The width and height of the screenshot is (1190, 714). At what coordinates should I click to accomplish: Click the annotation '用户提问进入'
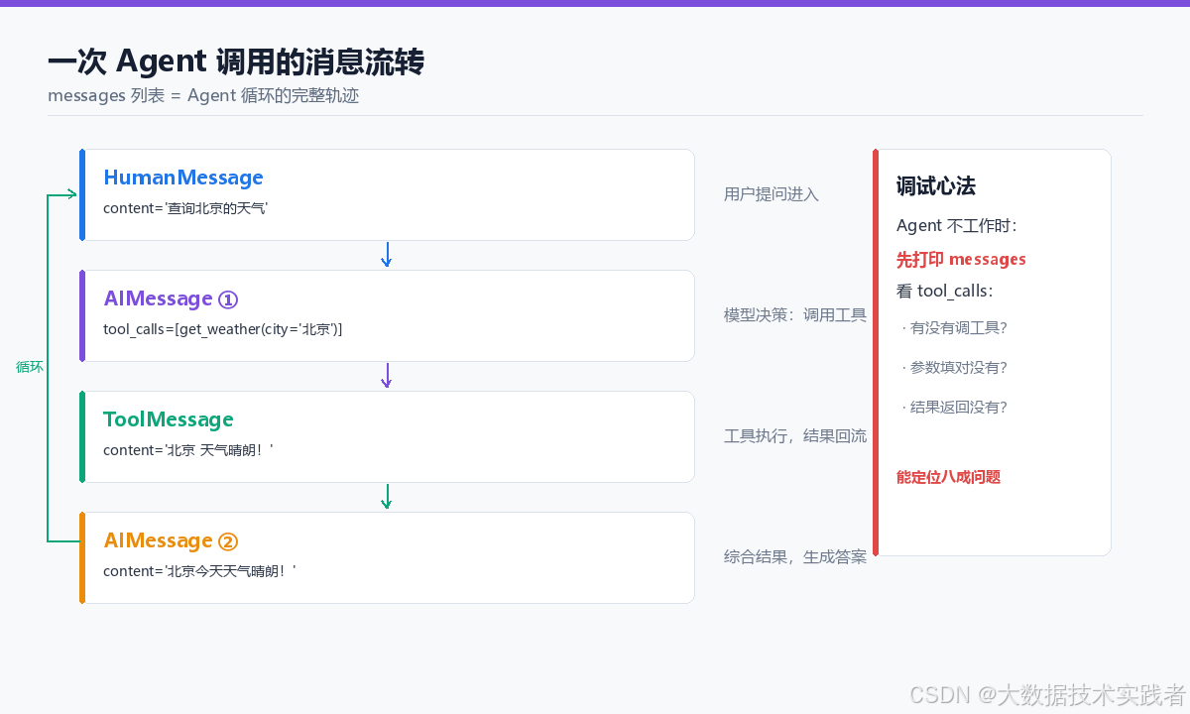(772, 194)
